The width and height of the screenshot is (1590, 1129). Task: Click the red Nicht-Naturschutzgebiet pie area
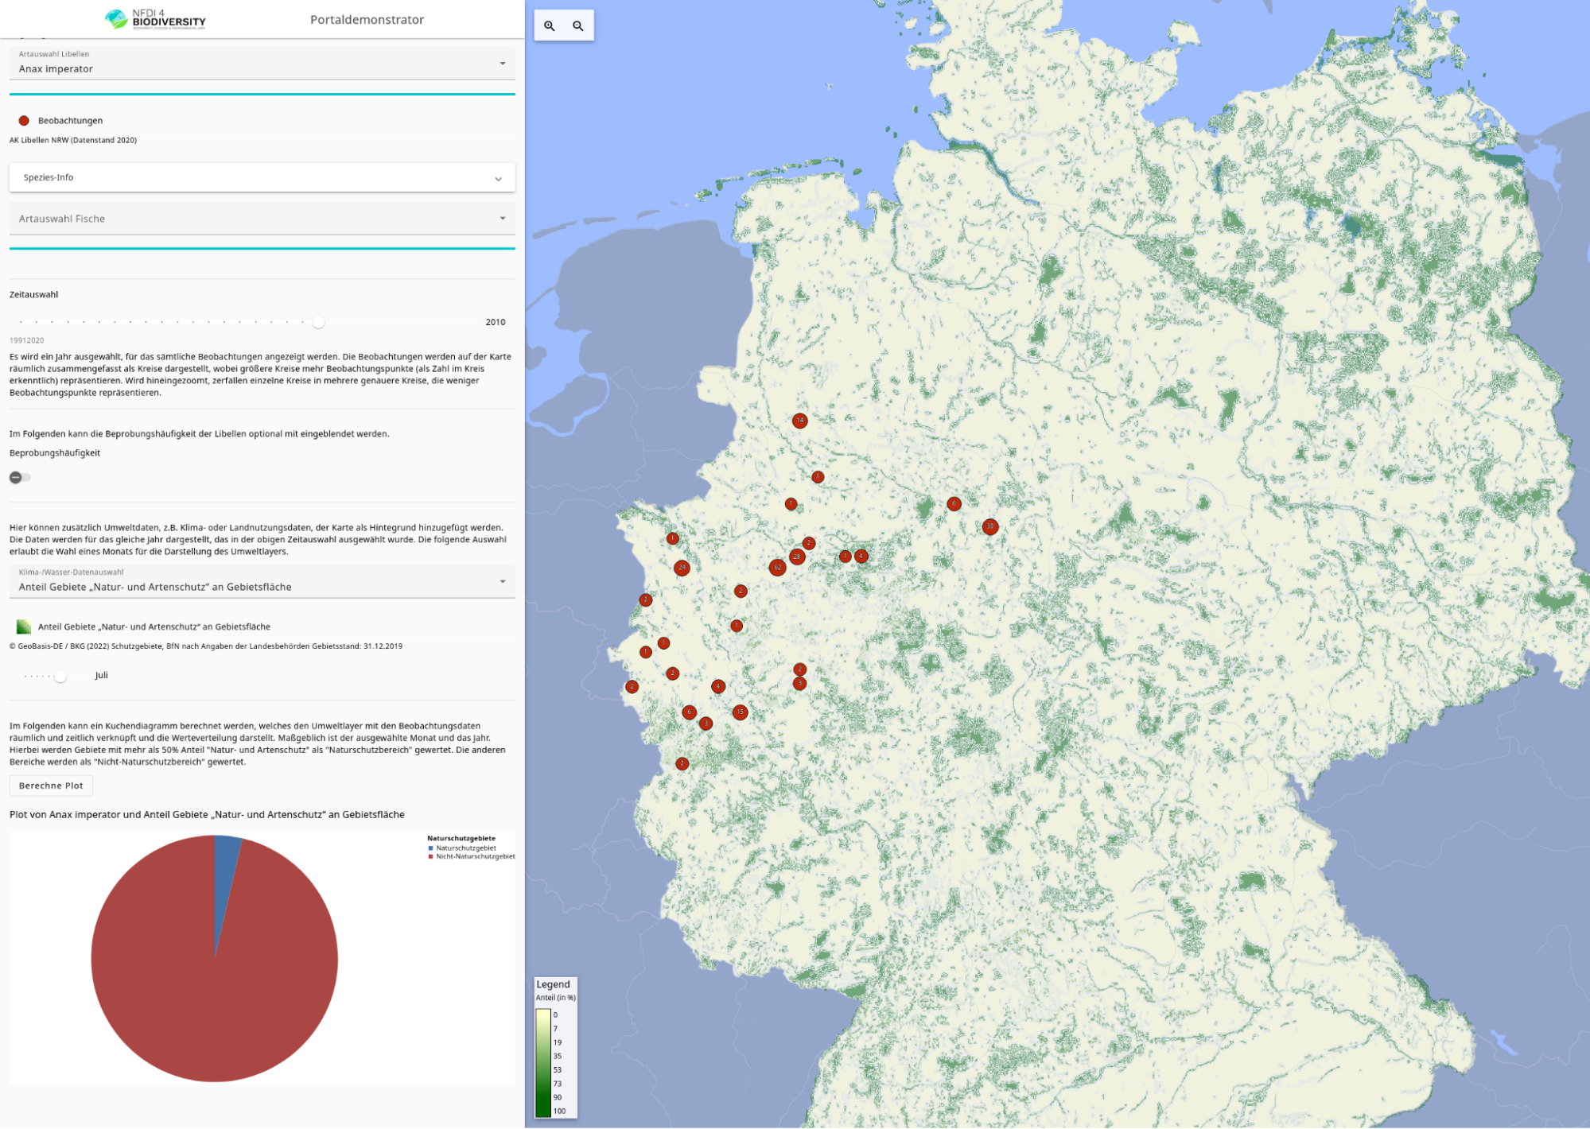pos(215,994)
